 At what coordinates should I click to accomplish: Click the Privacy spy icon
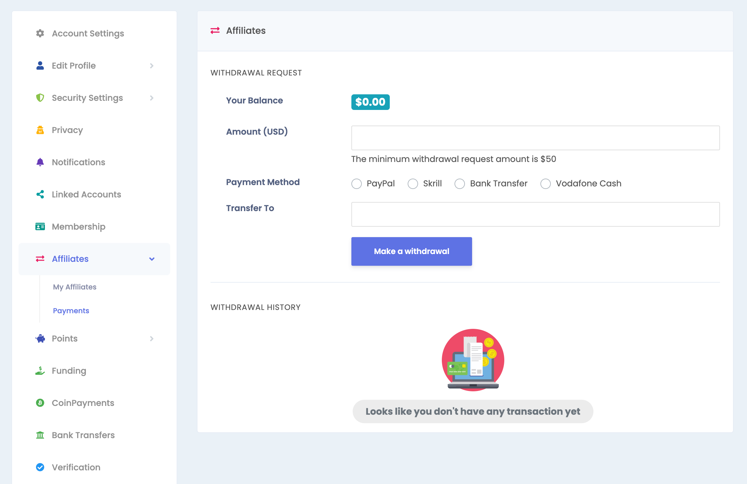tap(40, 130)
